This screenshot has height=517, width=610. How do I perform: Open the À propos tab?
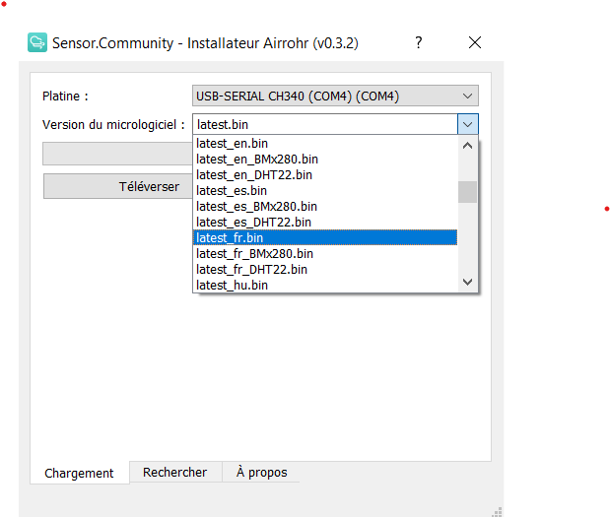(261, 472)
